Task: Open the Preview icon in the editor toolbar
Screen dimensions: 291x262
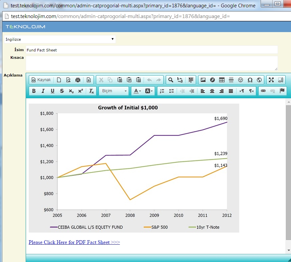Action: pyautogui.click(x=68, y=80)
